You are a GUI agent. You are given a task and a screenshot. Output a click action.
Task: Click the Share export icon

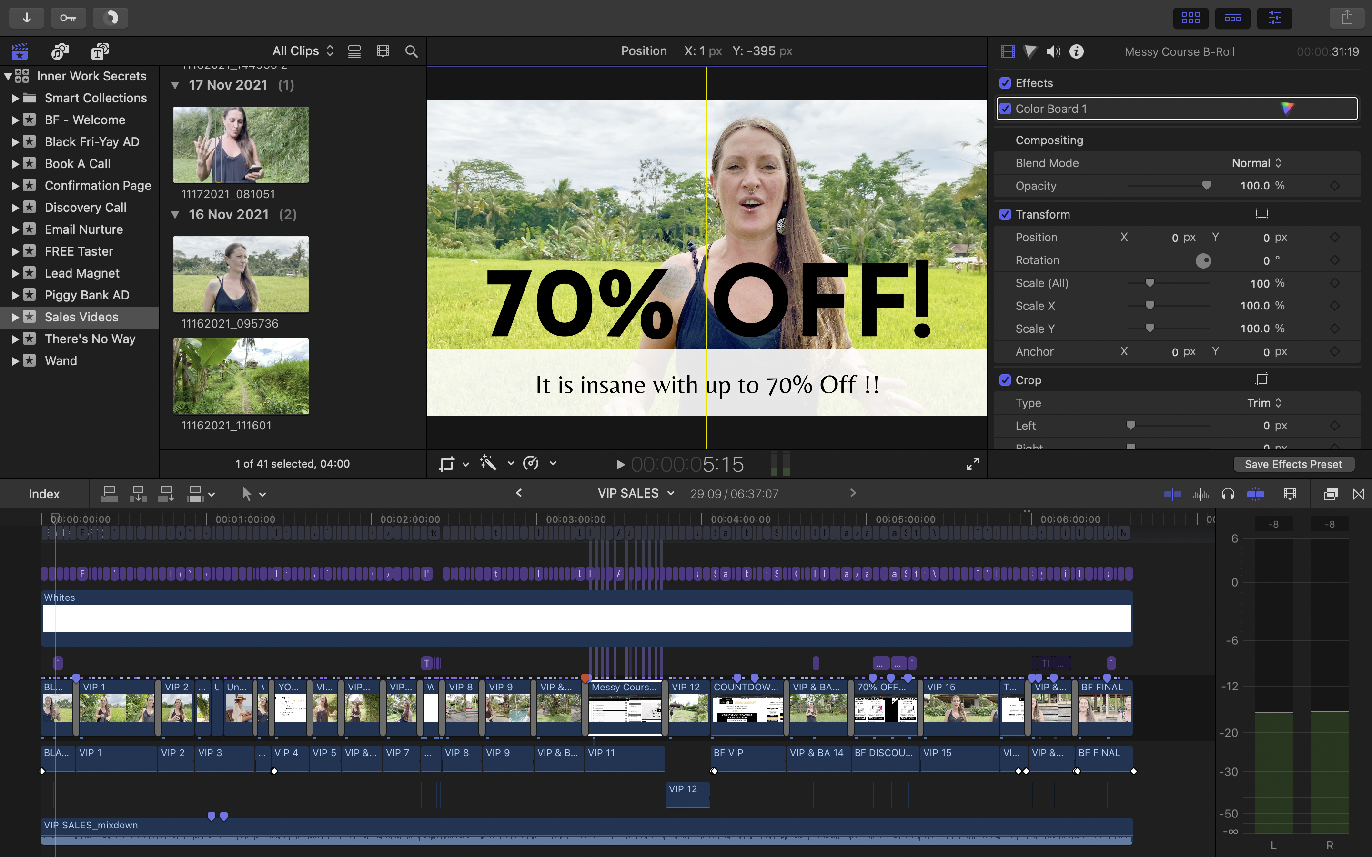(1347, 18)
